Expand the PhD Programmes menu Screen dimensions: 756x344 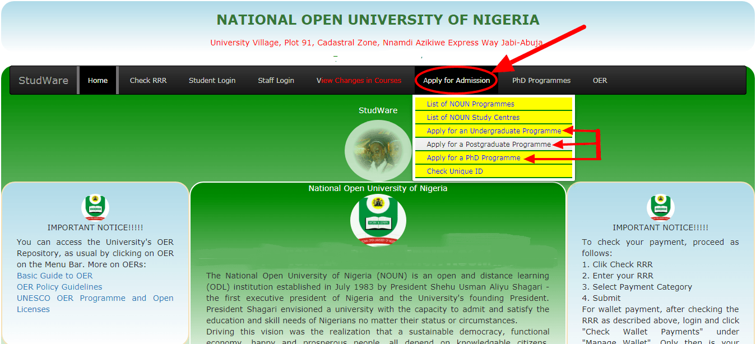point(541,80)
